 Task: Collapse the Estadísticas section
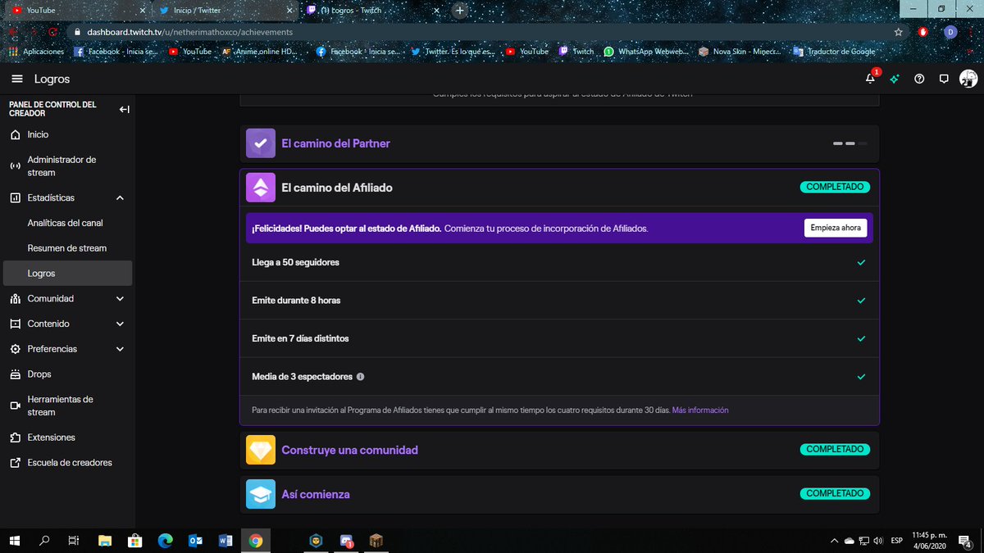coord(120,197)
